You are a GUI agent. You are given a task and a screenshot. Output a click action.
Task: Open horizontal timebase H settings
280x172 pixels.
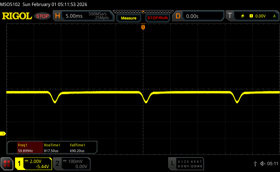click(57, 16)
